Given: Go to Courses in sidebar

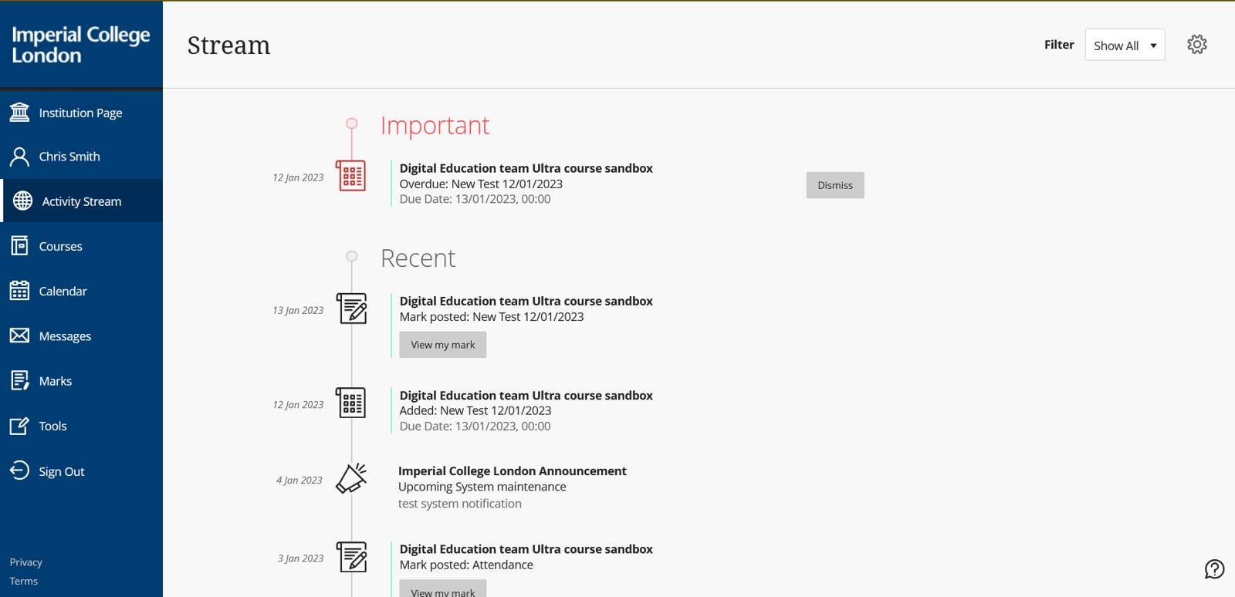Looking at the screenshot, I should click(x=60, y=247).
